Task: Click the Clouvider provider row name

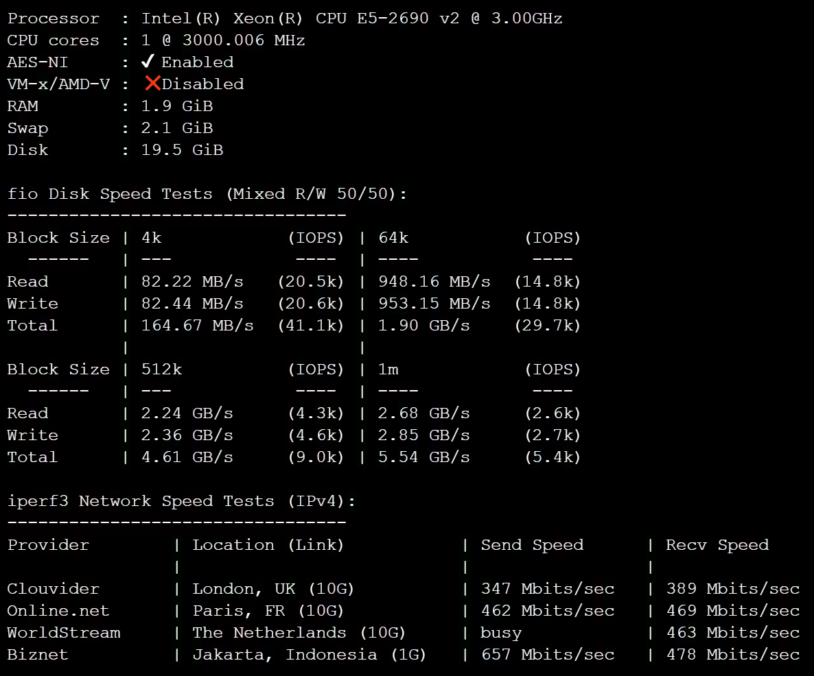Action: coord(53,589)
